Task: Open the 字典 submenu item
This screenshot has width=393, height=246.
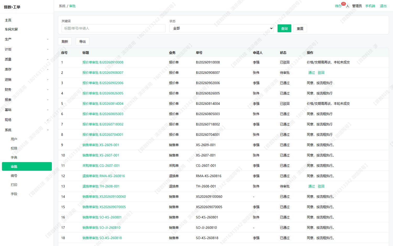Action: point(14,158)
